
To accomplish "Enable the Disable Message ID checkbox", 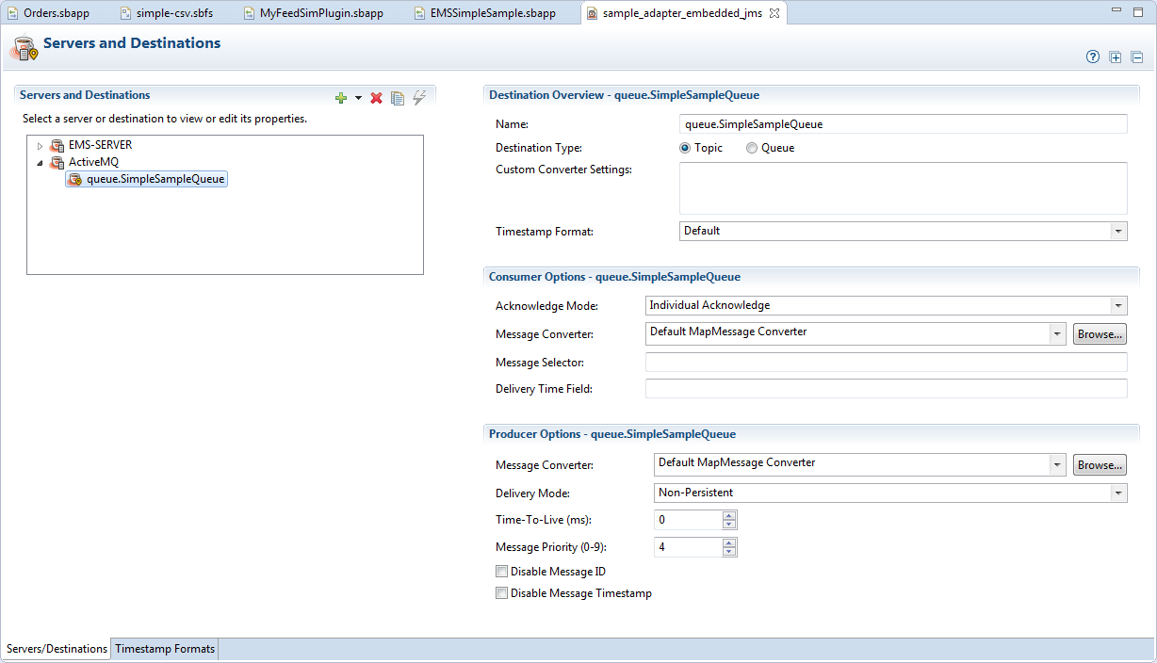I will coord(501,572).
